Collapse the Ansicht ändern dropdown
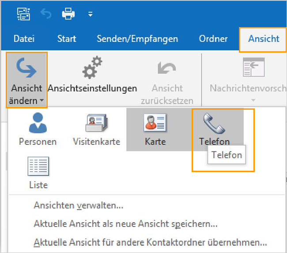 [27, 80]
